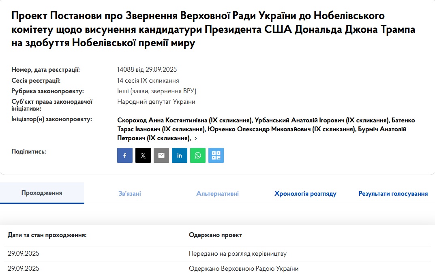This screenshot has width=435, height=280.
Task: Open the QR code share icon
Action: (x=216, y=155)
